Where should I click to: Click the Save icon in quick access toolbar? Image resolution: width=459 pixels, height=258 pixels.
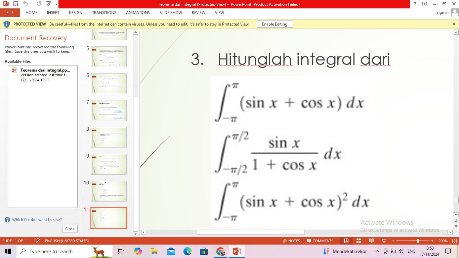click(x=15, y=4)
